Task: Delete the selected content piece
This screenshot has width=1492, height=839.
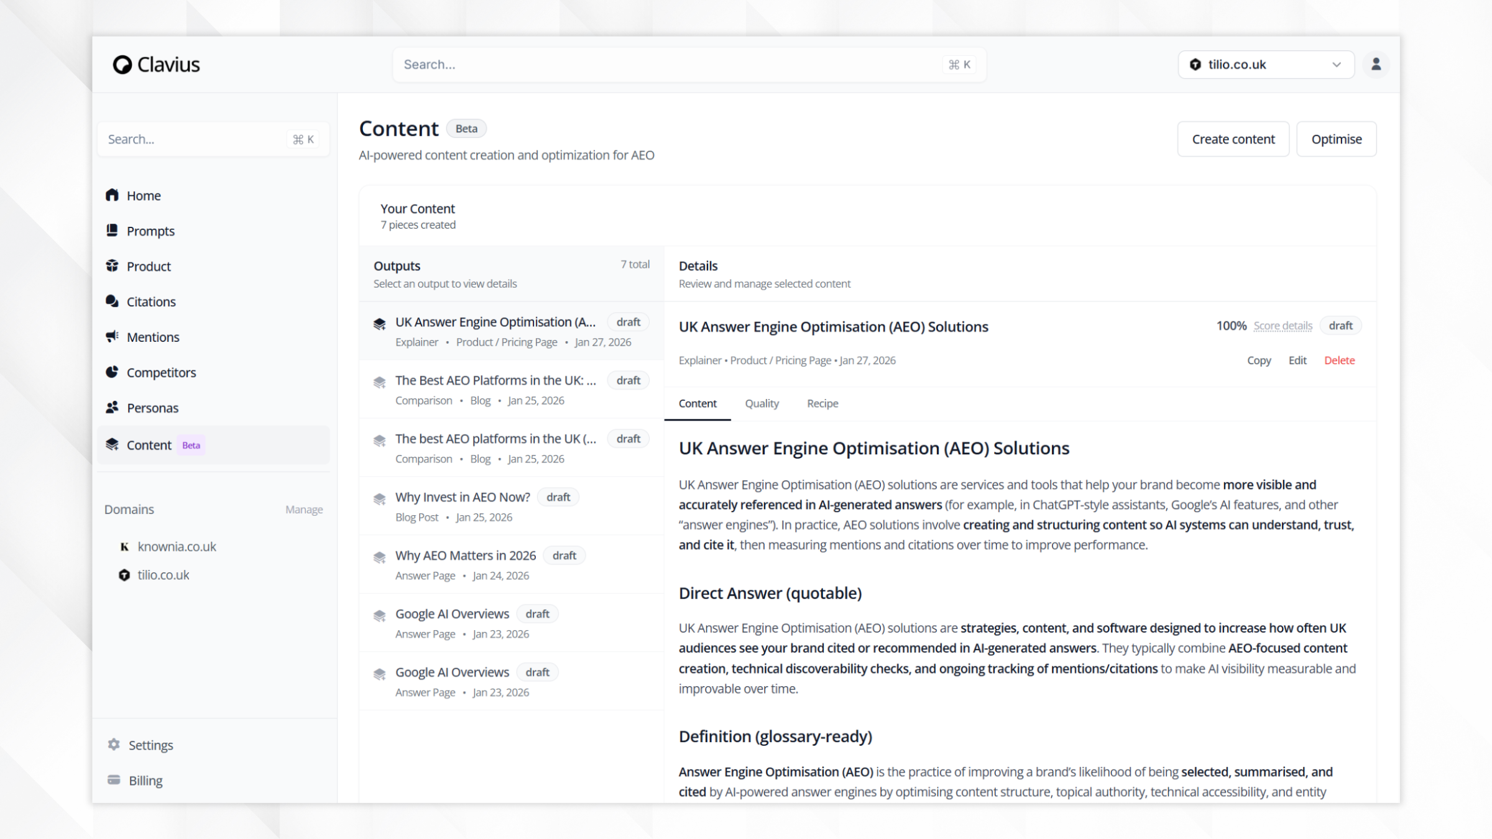Action: click(1339, 360)
